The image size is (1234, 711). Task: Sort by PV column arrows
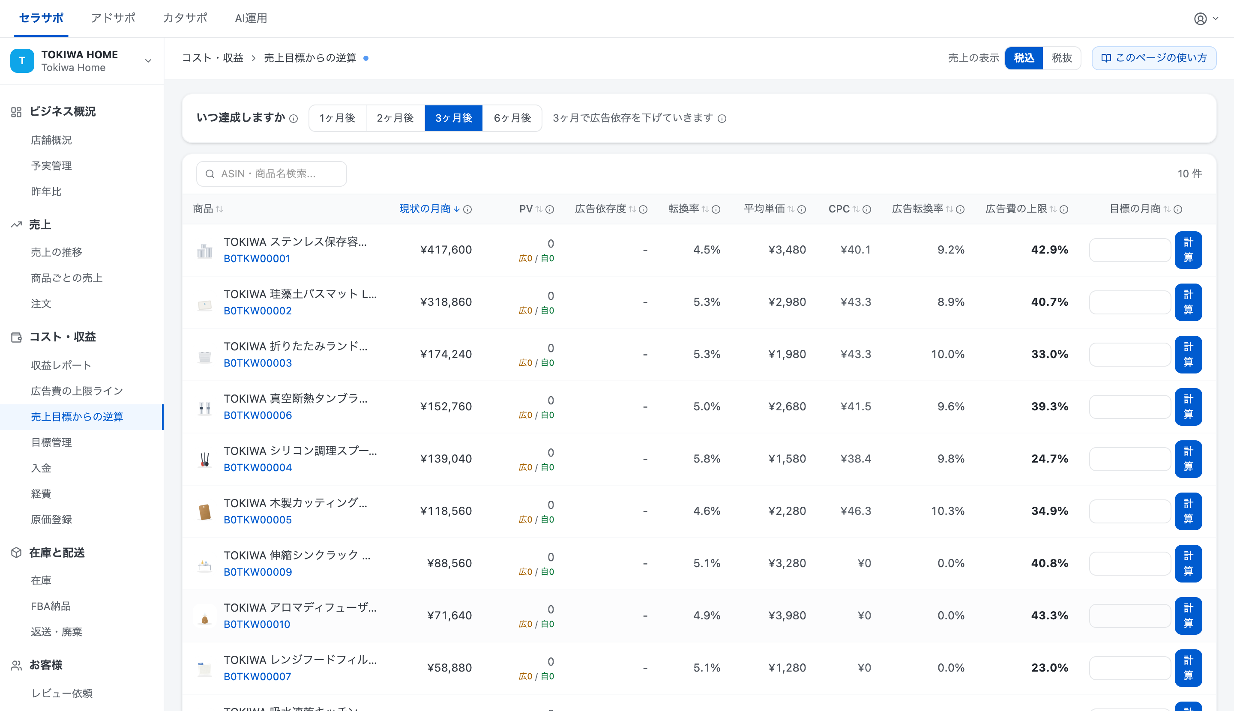(x=539, y=209)
